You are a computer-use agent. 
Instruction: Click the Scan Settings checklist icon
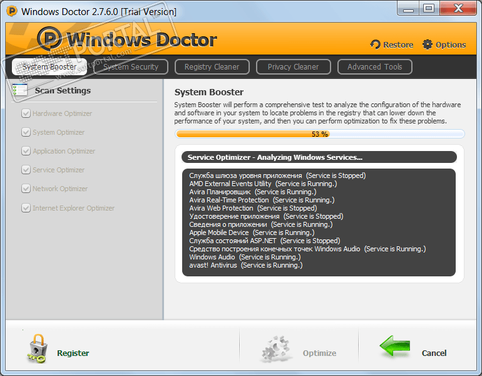(x=20, y=90)
